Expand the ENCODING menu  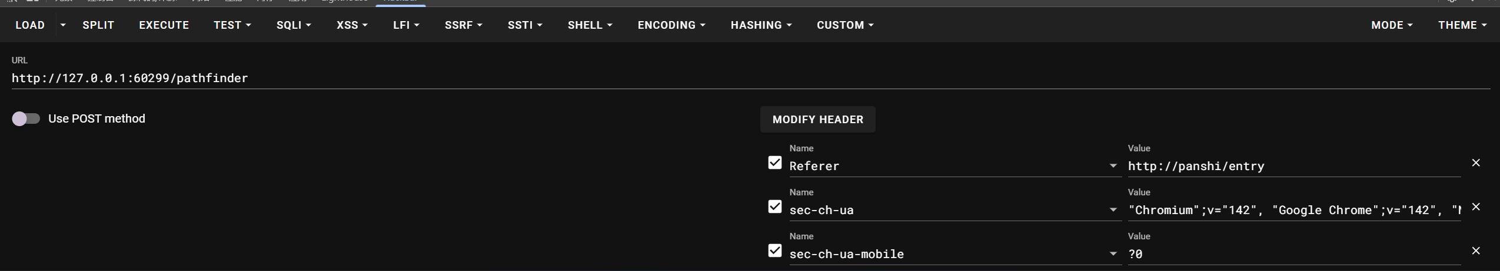pyautogui.click(x=671, y=25)
